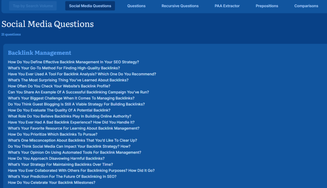Open the Top by Search Volume tab
327x188 pixels.
pos(33,6)
